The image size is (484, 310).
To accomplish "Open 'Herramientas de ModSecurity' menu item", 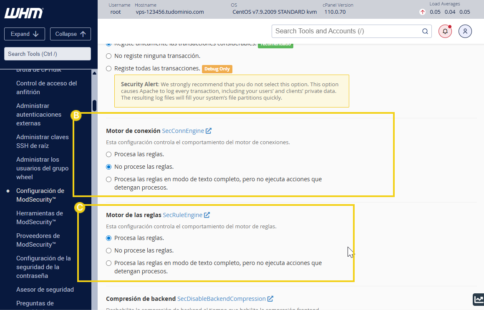I will coord(40,217).
